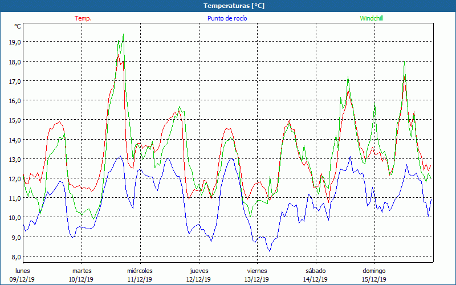Click the 10,0 y-axis value
Screen dimensions: 456x285
pos(15,218)
